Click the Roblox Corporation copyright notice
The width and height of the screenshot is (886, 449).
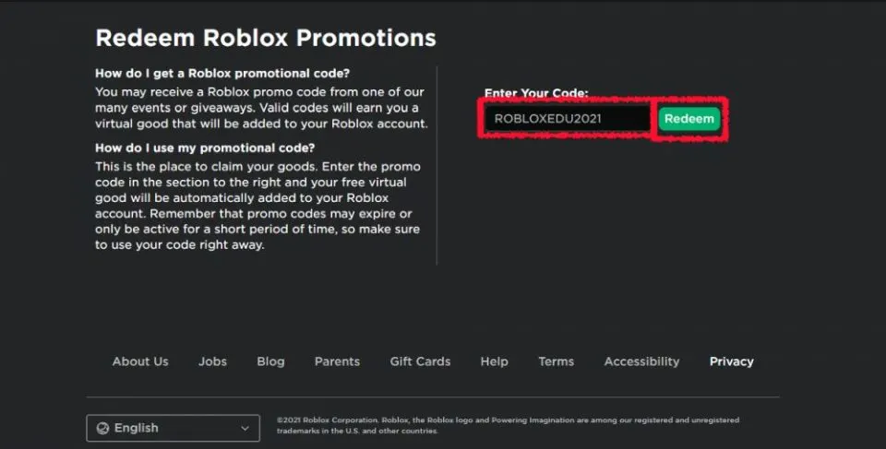coord(508,424)
